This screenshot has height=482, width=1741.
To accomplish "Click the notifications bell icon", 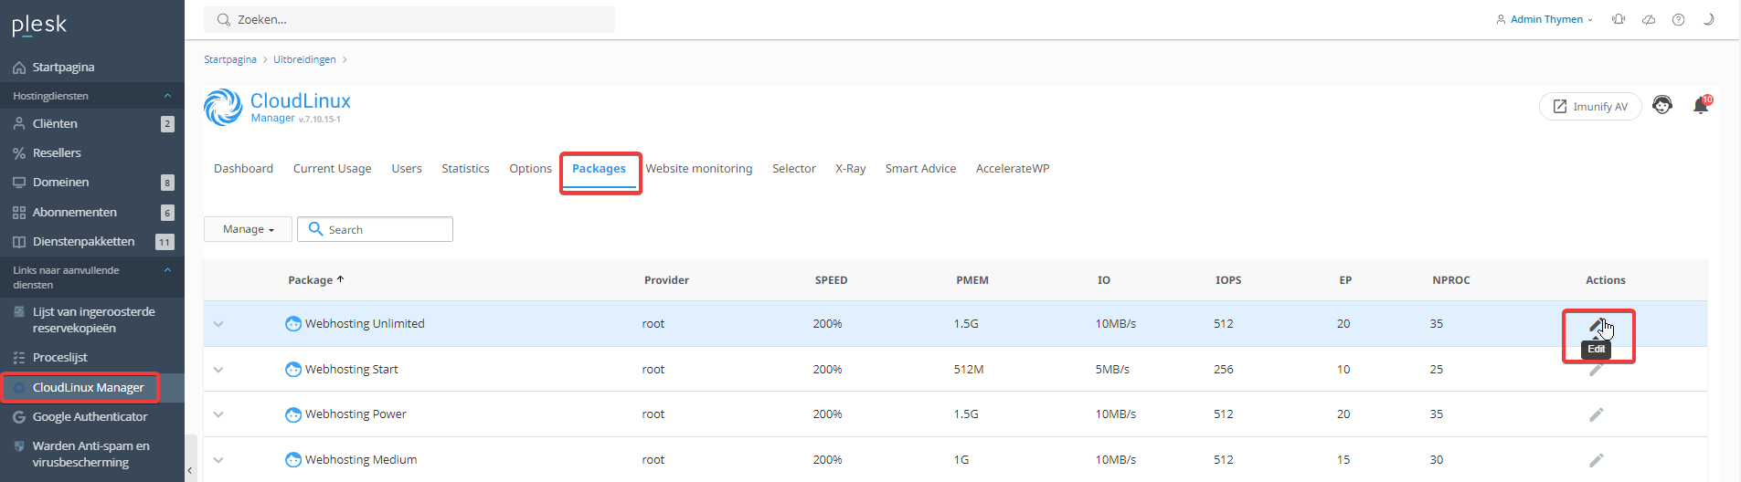I will tap(1701, 106).
